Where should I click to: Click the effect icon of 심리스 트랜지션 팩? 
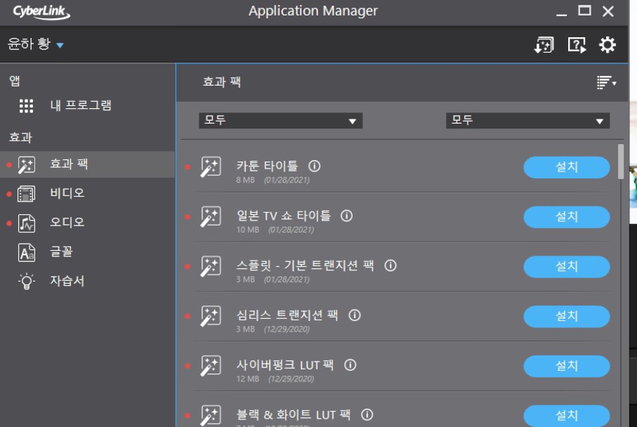pyautogui.click(x=211, y=316)
